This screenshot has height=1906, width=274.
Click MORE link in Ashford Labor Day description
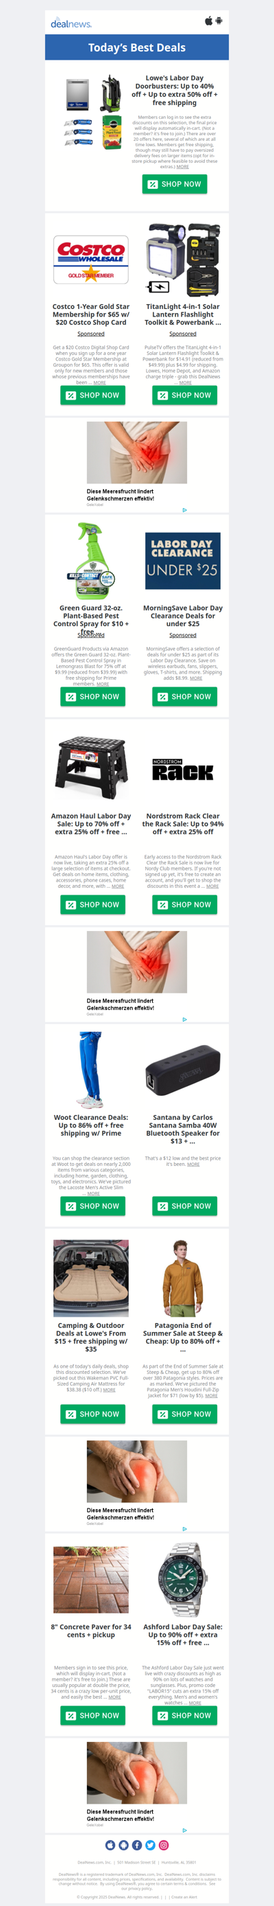click(195, 1703)
